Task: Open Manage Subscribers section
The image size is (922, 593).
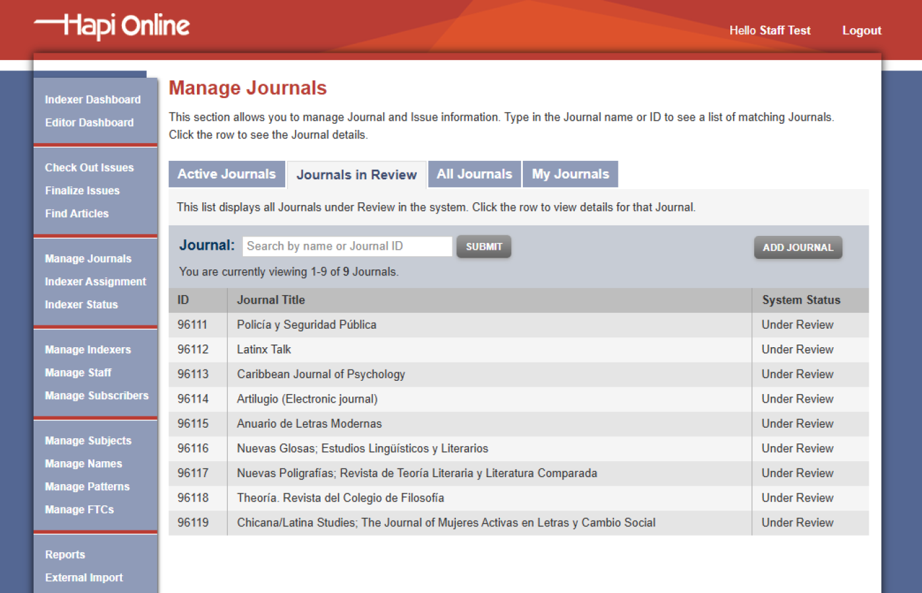Action: [95, 395]
